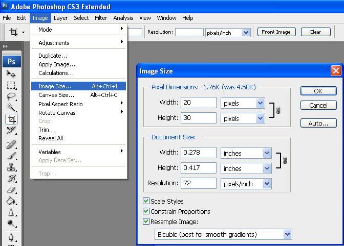Image resolution: width=344 pixels, height=246 pixels.
Task: Choose Reveal All menu item
Action: tap(78, 138)
